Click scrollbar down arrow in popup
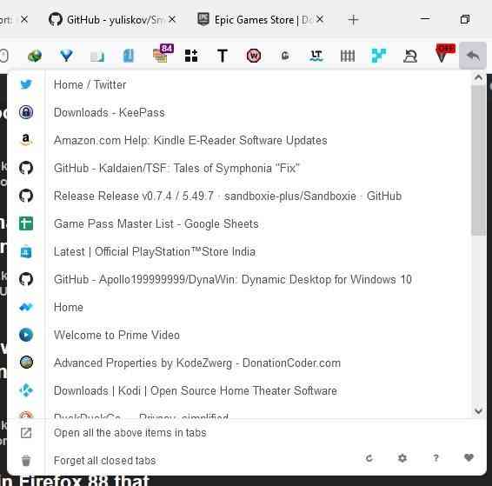Screen dimensions: 492x486 point(478,410)
